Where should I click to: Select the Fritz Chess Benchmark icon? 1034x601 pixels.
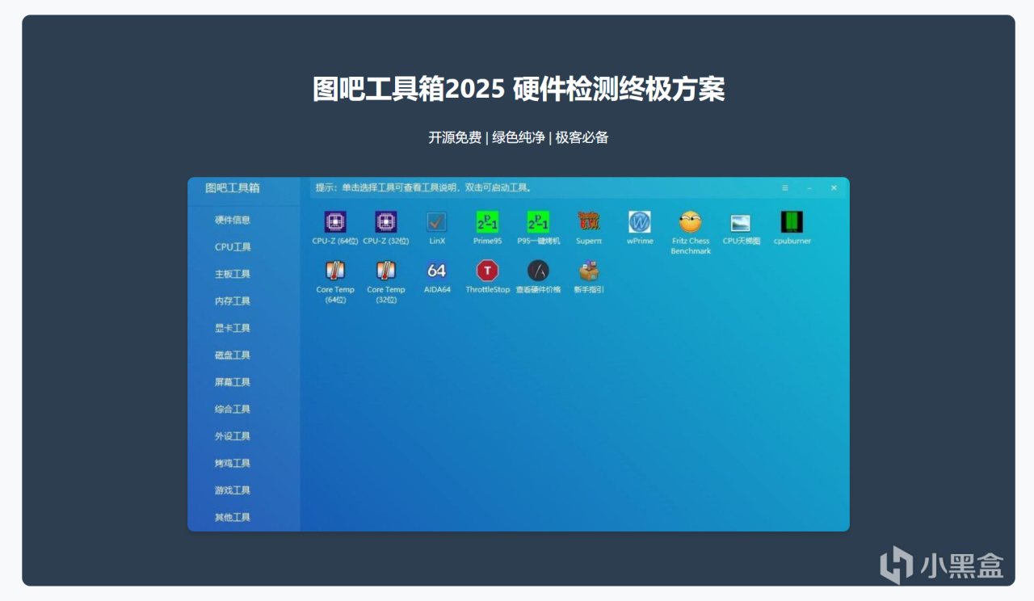[691, 222]
